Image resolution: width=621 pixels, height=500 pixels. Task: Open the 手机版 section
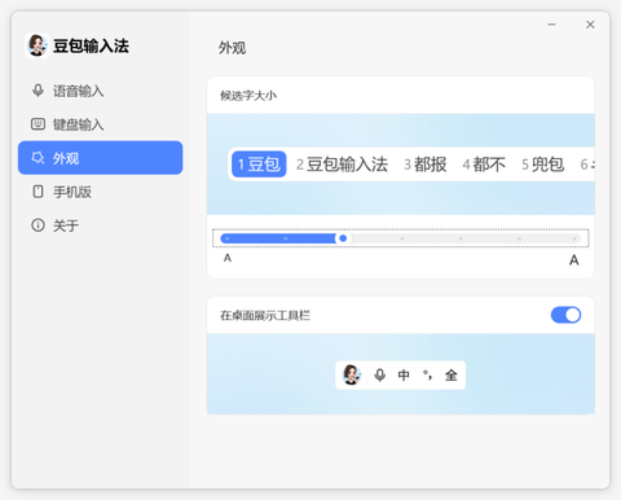pos(100,192)
